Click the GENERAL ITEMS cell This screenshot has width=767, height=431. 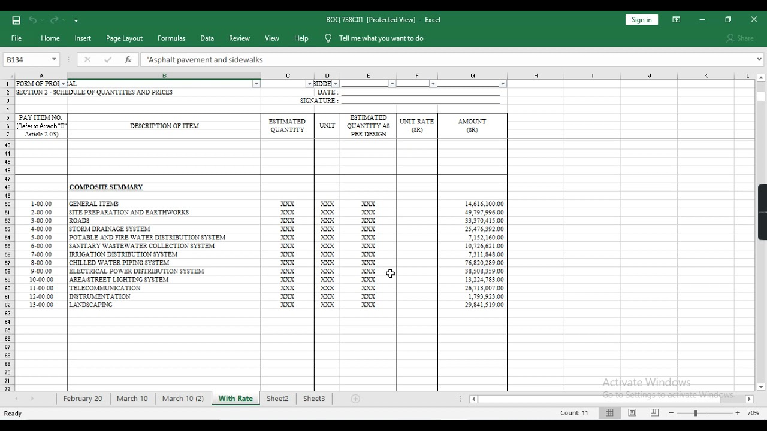pos(164,204)
